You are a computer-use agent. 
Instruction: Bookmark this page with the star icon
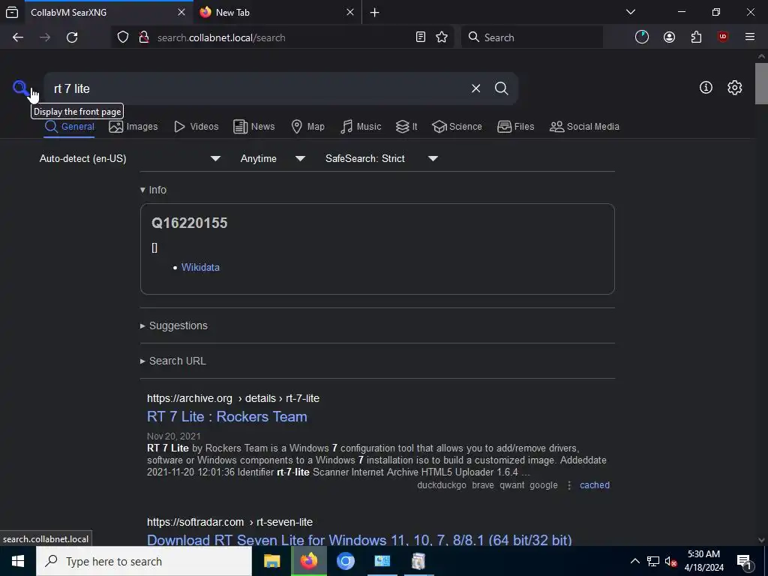point(442,37)
